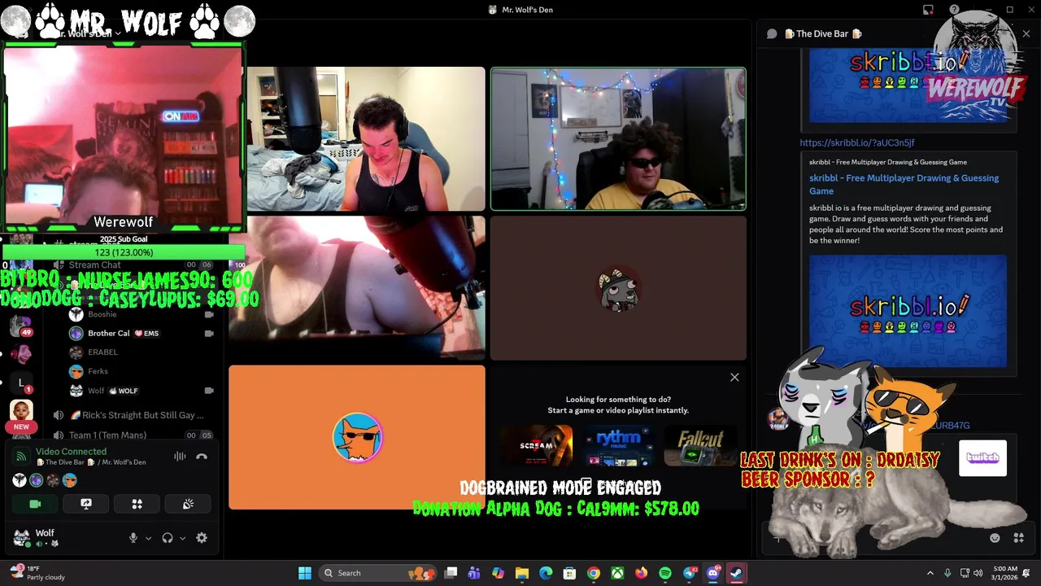Open Task View on the taskbar
The width and height of the screenshot is (1041, 586).
click(x=451, y=573)
